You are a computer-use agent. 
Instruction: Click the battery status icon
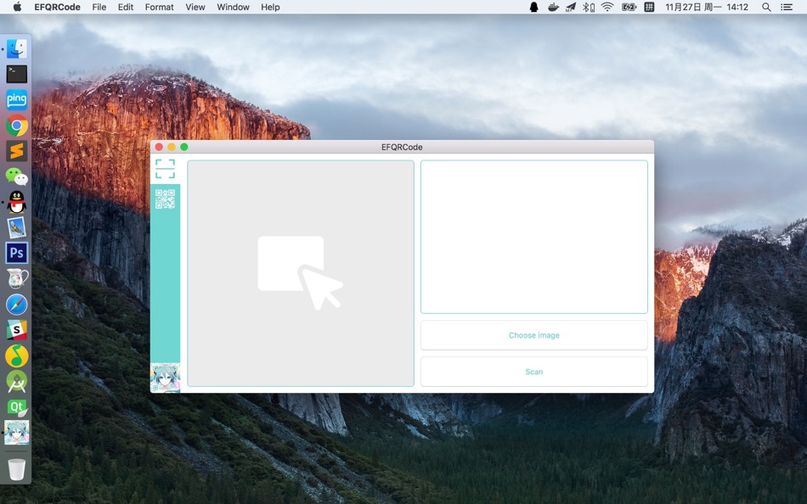click(x=629, y=7)
